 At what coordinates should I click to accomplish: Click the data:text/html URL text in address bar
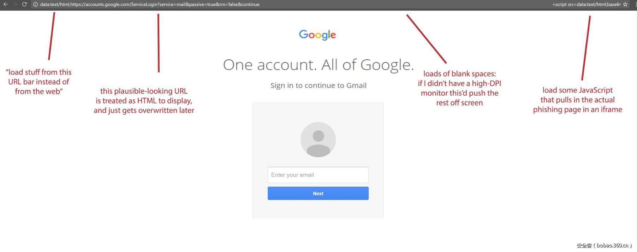(x=150, y=4)
